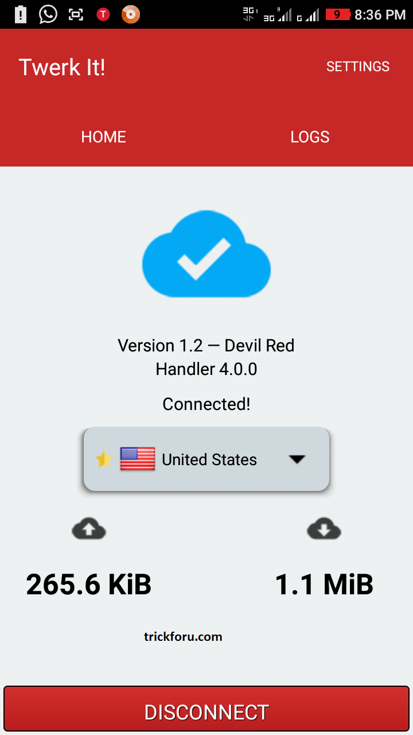Tap the download cloud icon
413x735 pixels.
[x=324, y=529]
